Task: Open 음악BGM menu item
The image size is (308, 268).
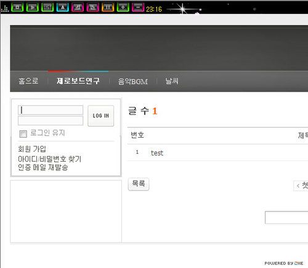Action: click(x=133, y=81)
